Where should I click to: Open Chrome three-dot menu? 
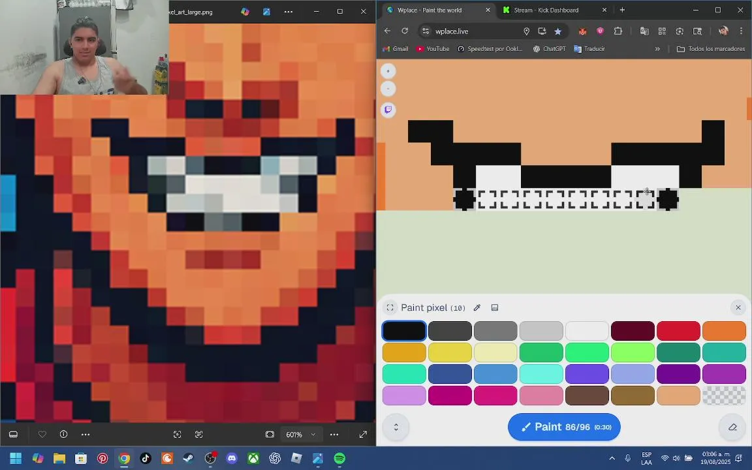[x=741, y=31]
